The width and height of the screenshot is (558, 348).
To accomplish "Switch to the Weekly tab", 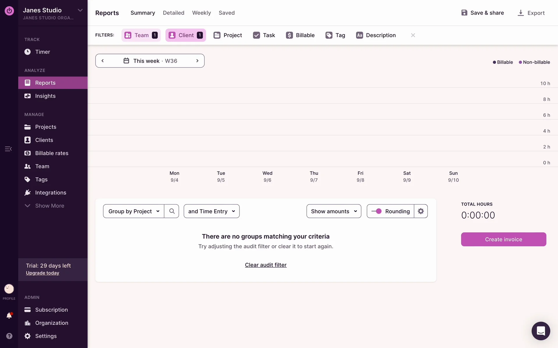I will coord(201,13).
